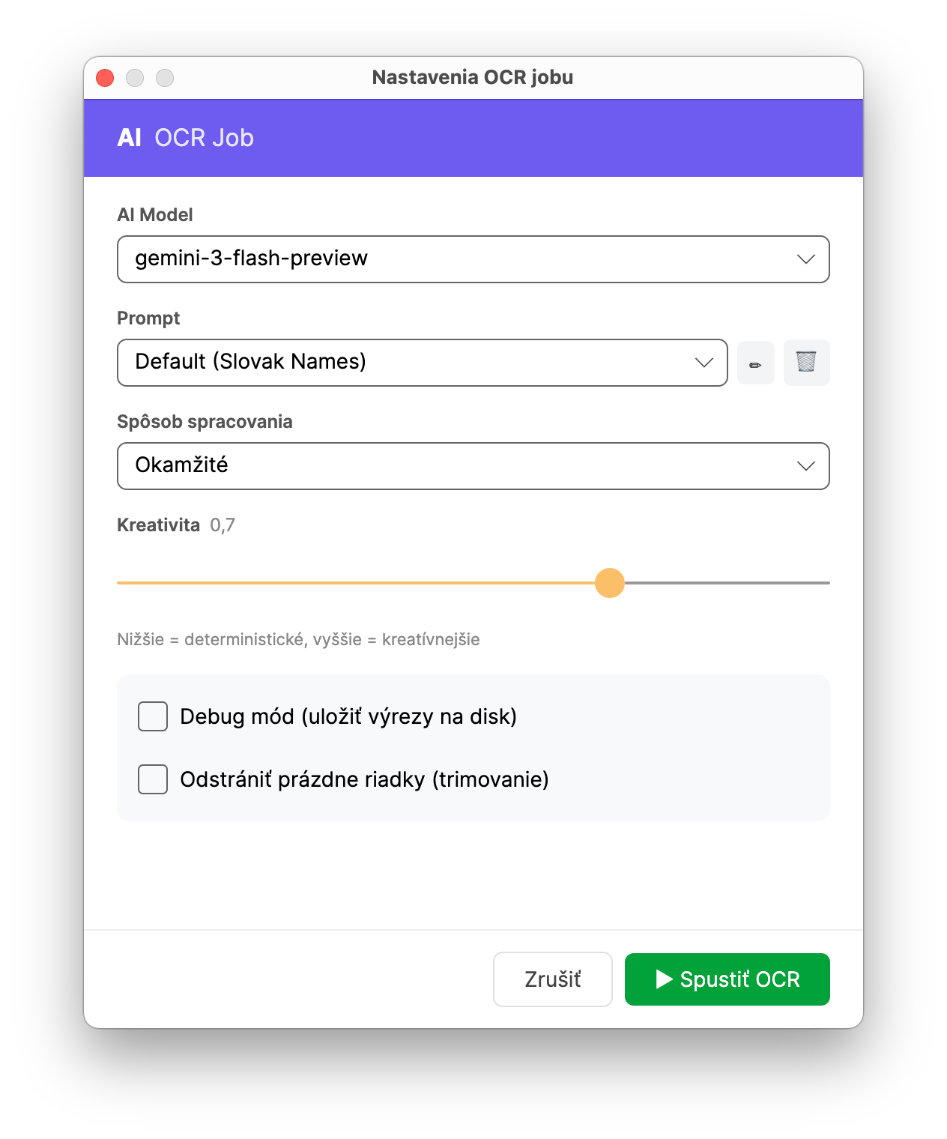Click the grey right portion of Kreativita slider
The width and height of the screenshot is (947, 1139).
[727, 583]
